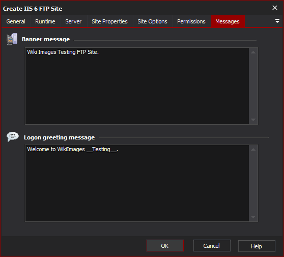
Task: Click inside the Banner message text box
Action: 137,86
